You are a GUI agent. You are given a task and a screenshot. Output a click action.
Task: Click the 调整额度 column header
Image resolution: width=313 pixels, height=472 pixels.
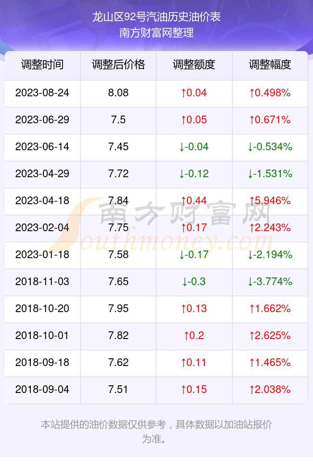194,65
